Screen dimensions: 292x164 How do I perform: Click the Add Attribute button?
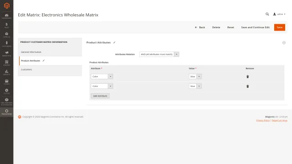click(100, 96)
